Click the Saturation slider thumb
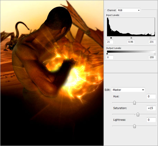 [138, 114]
